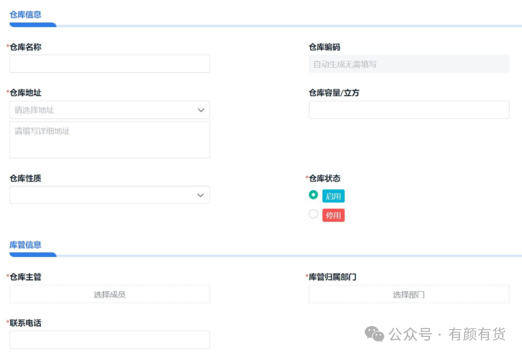This screenshot has width=522, height=355.
Task: Open the 请选择地址 address dropdown
Action: (104, 110)
